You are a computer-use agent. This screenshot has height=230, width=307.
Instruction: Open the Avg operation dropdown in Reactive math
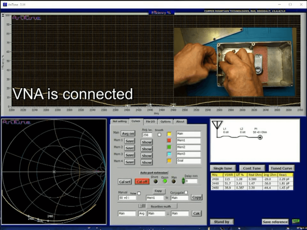(143, 213)
